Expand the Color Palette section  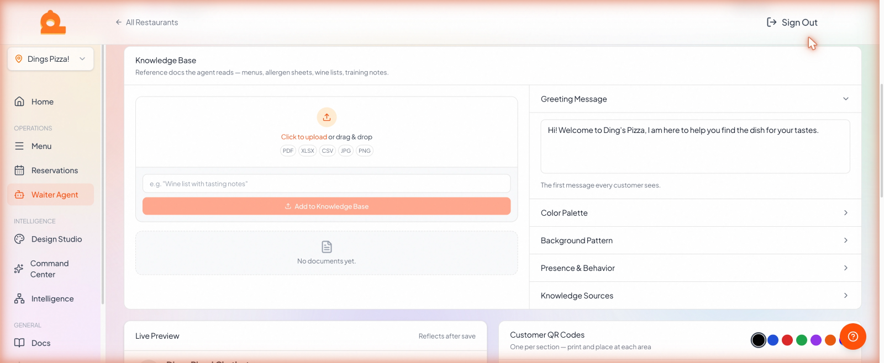[695, 213]
